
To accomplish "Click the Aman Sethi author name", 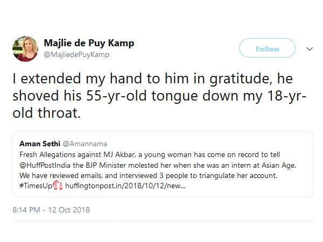I will (x=40, y=144).
